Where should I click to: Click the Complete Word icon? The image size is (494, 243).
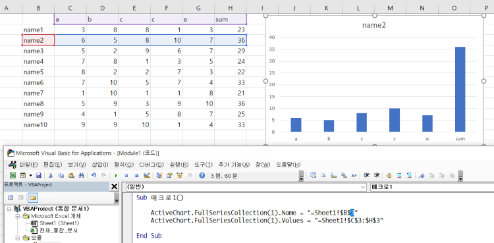[354, 175]
